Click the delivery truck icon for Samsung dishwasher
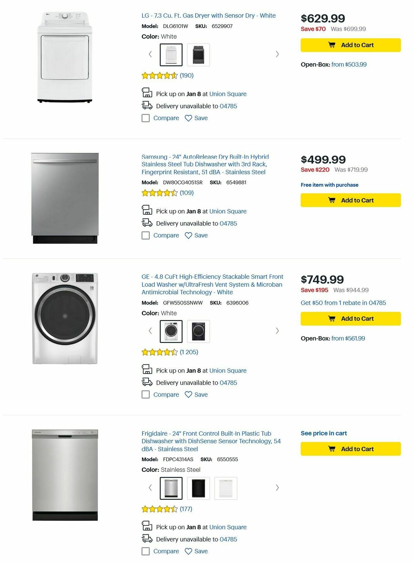414x563 pixels. (147, 223)
